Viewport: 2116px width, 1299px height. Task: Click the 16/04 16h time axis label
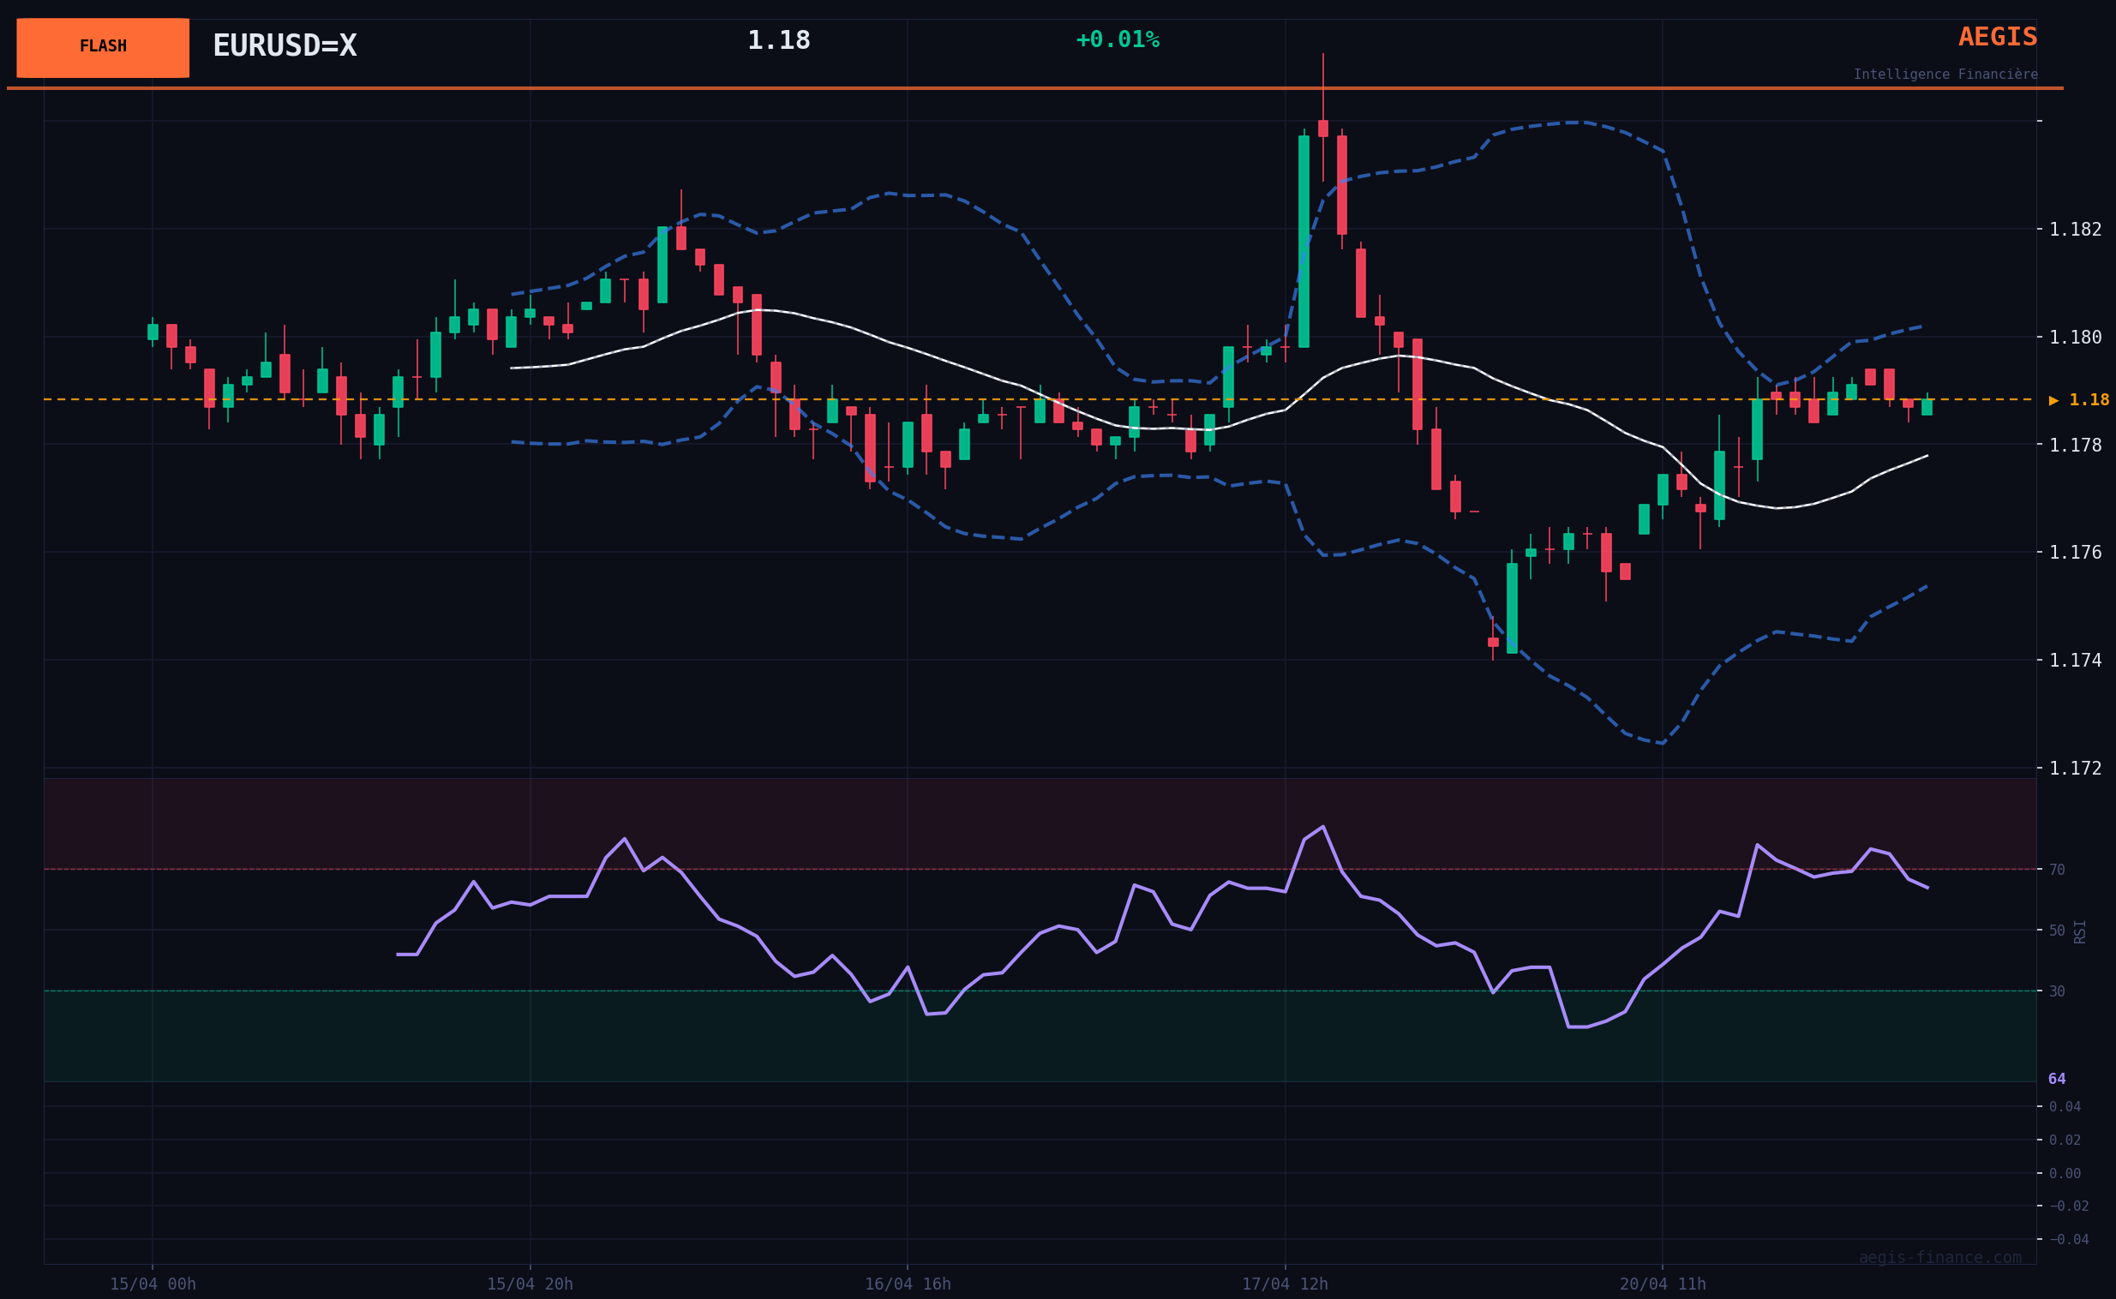click(908, 1284)
